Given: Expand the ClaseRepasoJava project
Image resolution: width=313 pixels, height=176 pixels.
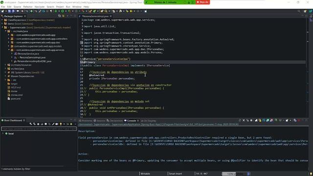Looking at the screenshot, I should (x=2, y=20).
